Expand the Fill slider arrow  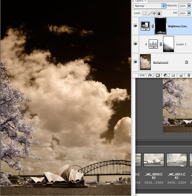(x=189, y=13)
